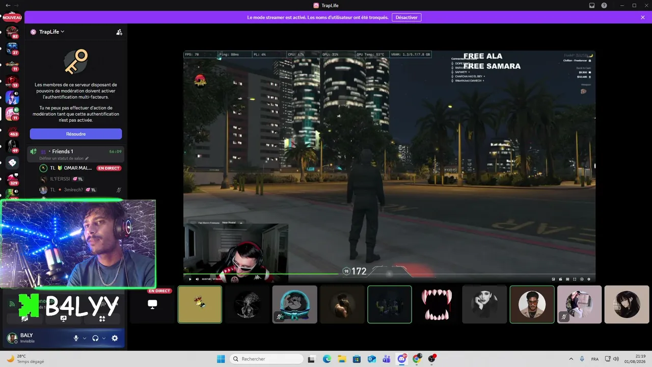
Task: Click Désactiver for streamer mode
Action: 406,17
